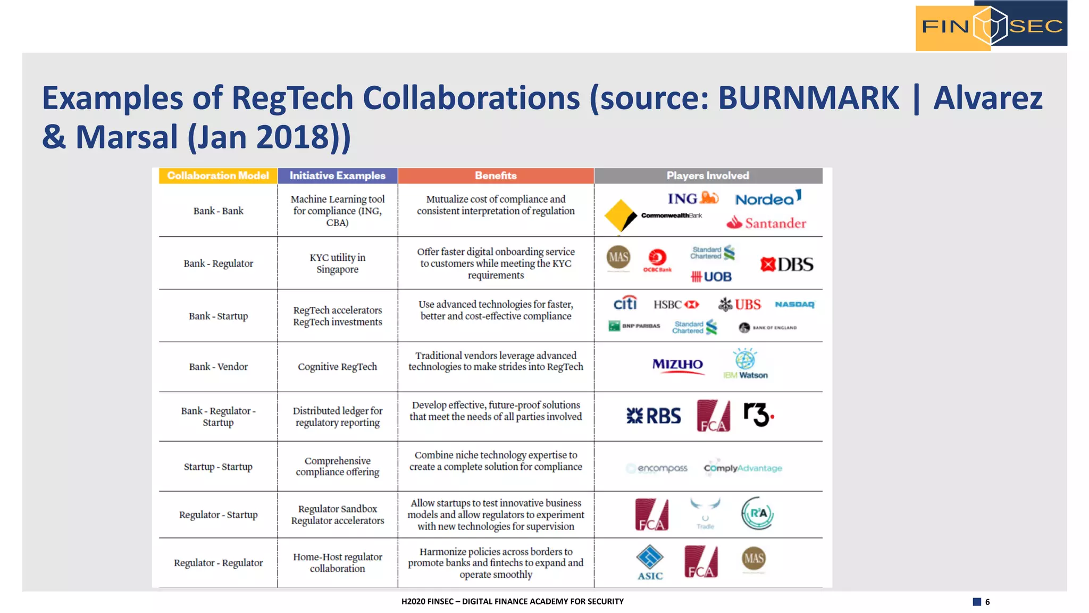The height and width of the screenshot is (613, 1089).
Task: Click 'Allow startups to test innovative' text
Action: 496,515
